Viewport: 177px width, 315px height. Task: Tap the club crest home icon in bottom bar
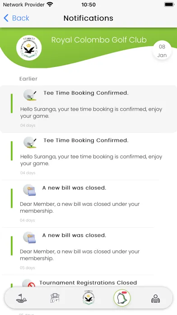point(88,298)
